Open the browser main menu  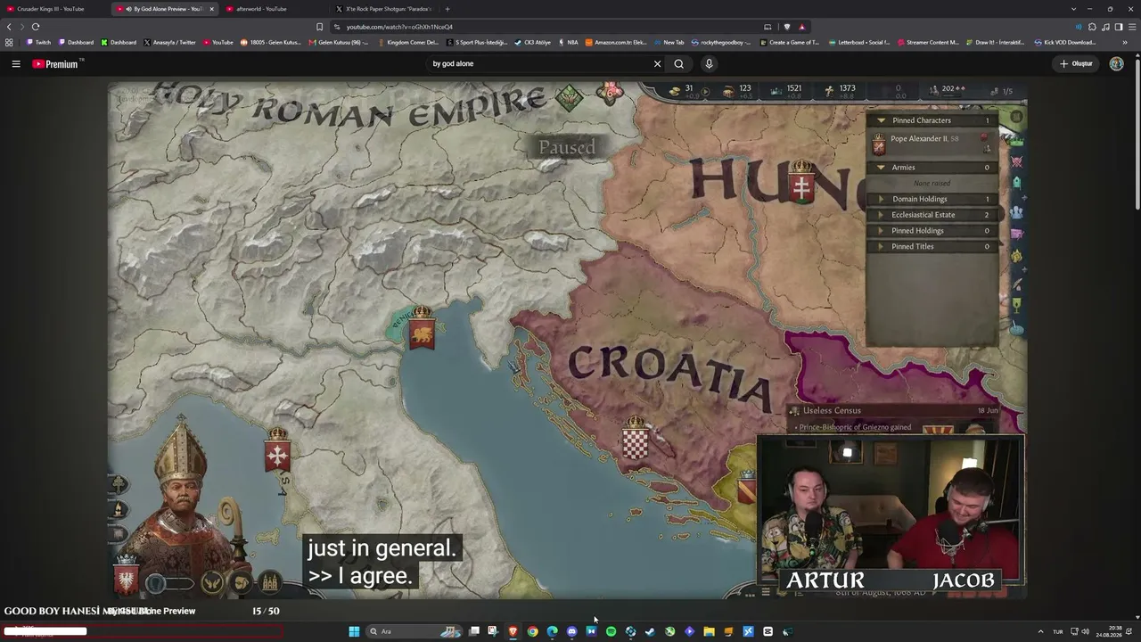pyautogui.click(x=1132, y=27)
